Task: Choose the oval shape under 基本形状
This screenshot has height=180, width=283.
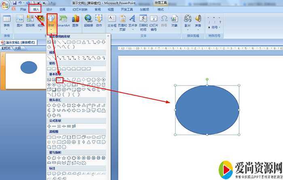Action: click(59, 80)
